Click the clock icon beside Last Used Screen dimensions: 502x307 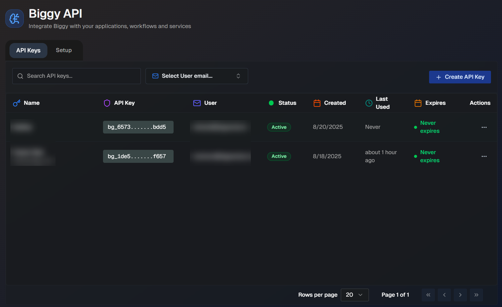tap(369, 103)
